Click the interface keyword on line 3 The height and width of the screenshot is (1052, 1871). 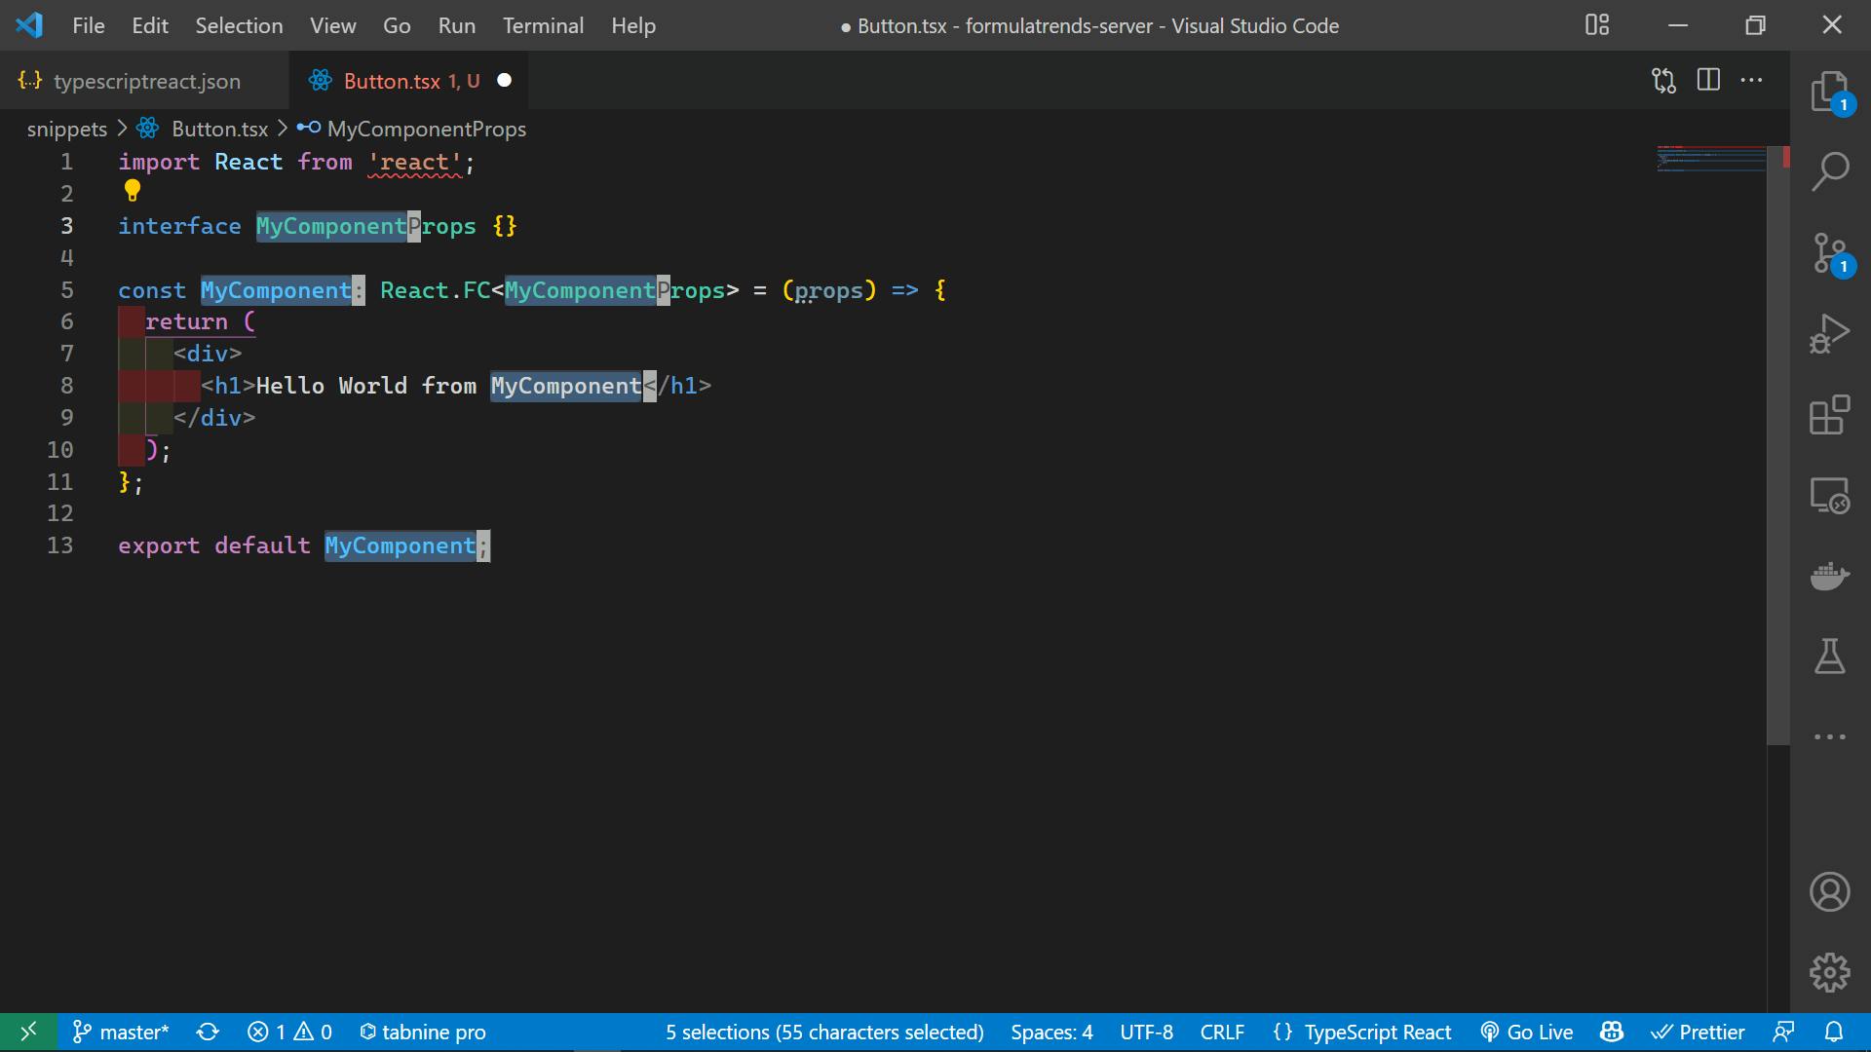(179, 226)
